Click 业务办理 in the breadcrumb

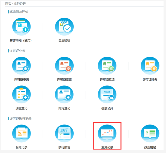20,4
